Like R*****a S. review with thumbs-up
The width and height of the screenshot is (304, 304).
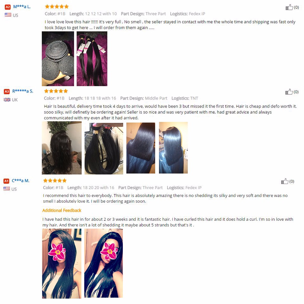(289, 92)
